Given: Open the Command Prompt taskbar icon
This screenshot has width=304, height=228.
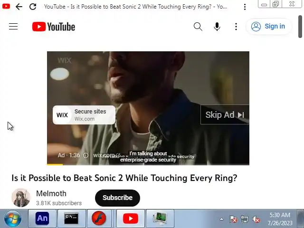Looking at the screenshot, I should tap(71, 218).
